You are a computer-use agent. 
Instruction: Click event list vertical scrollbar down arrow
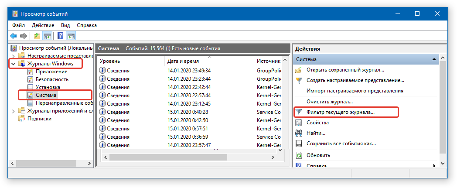[280, 150]
